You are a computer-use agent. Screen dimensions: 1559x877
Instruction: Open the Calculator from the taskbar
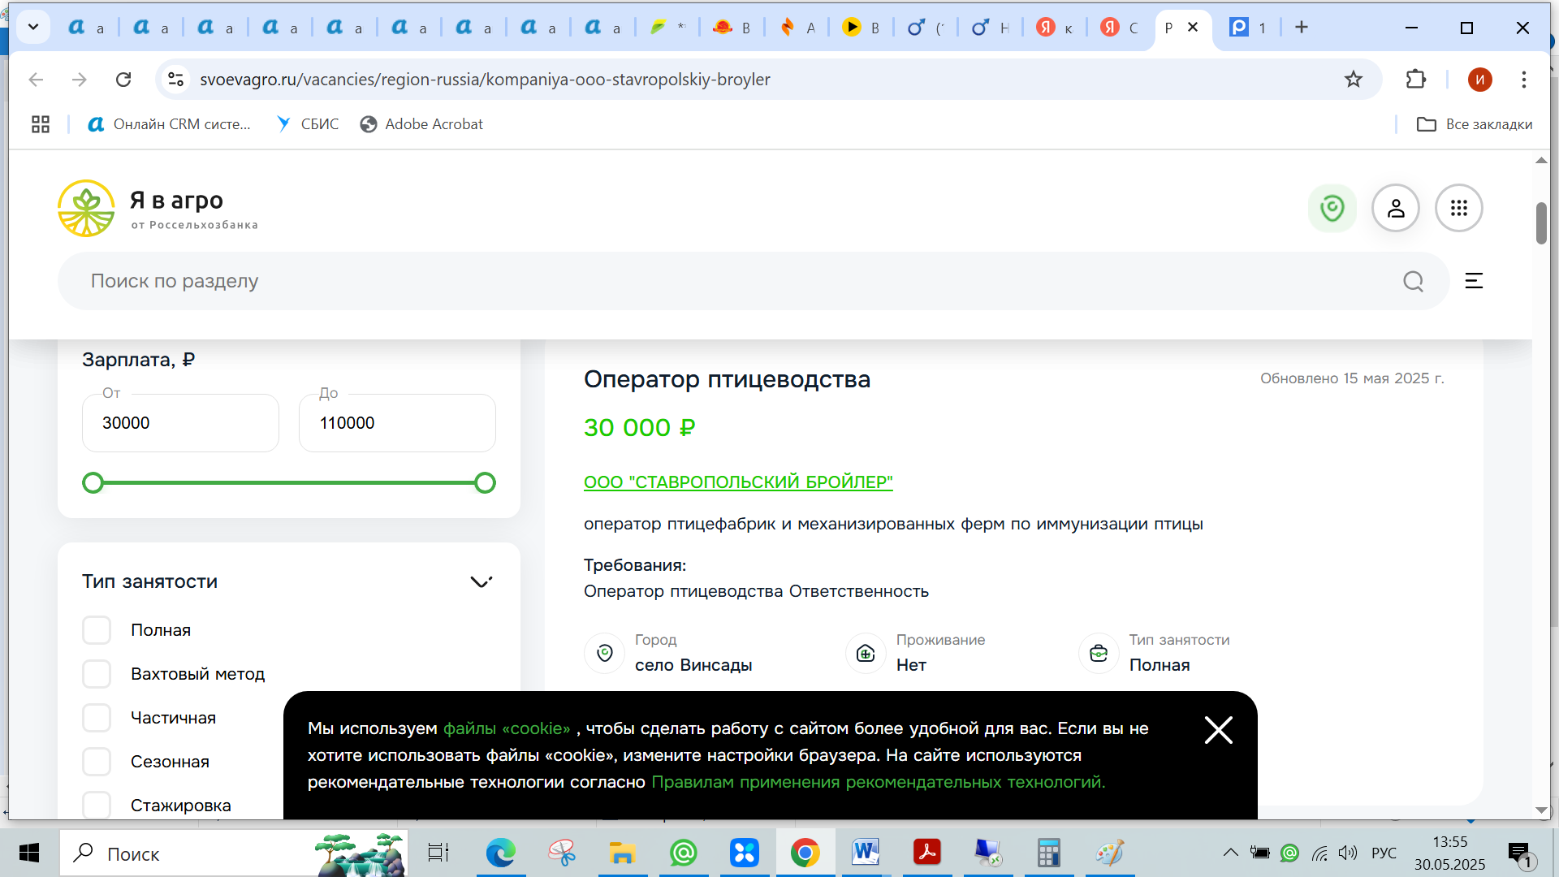[1048, 853]
